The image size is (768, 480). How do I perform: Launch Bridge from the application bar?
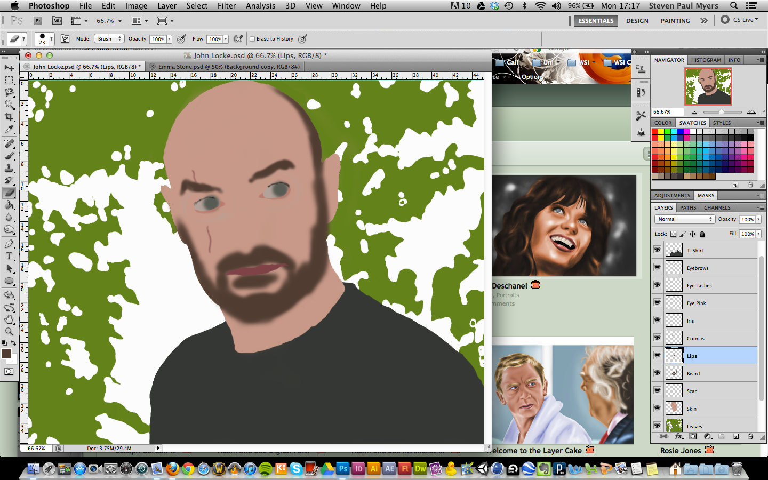38,21
